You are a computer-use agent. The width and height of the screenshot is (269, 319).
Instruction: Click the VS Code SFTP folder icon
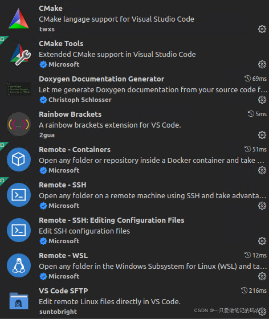[19, 301]
